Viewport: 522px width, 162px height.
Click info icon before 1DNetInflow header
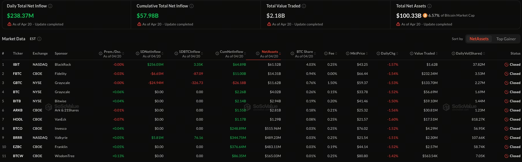(x=138, y=53)
